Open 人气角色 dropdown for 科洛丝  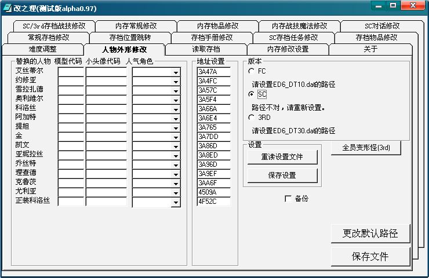pos(176,109)
